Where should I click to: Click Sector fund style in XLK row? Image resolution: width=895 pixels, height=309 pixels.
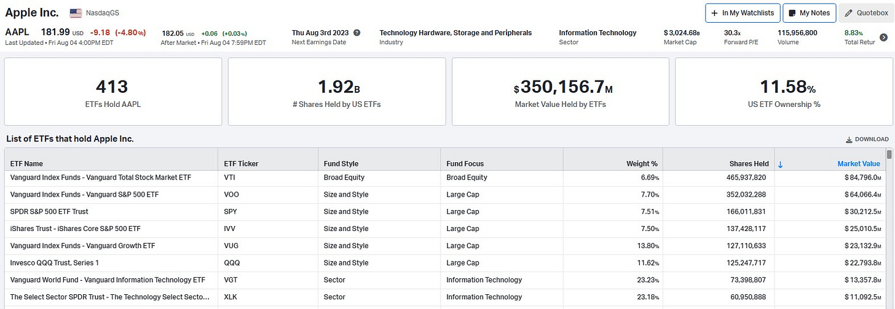335,297
